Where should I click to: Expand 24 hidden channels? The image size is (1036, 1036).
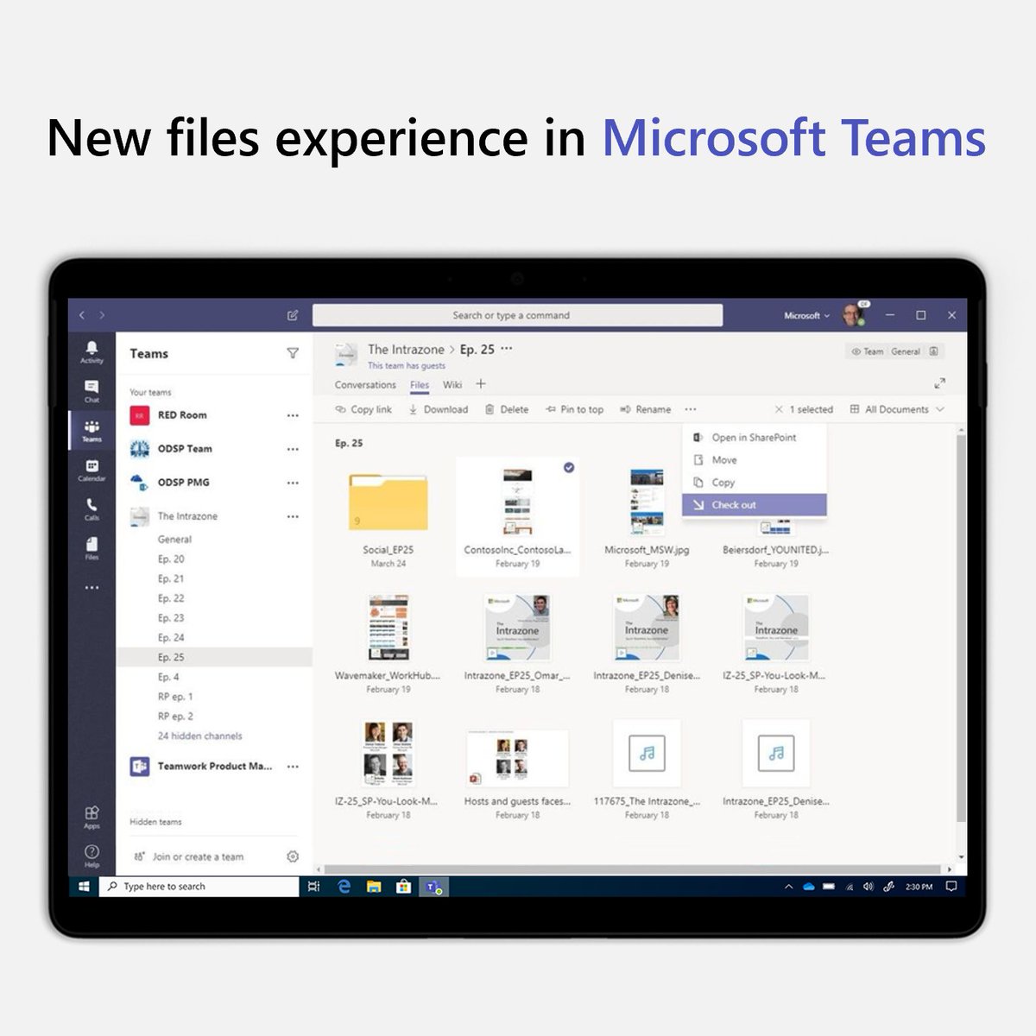click(x=199, y=736)
